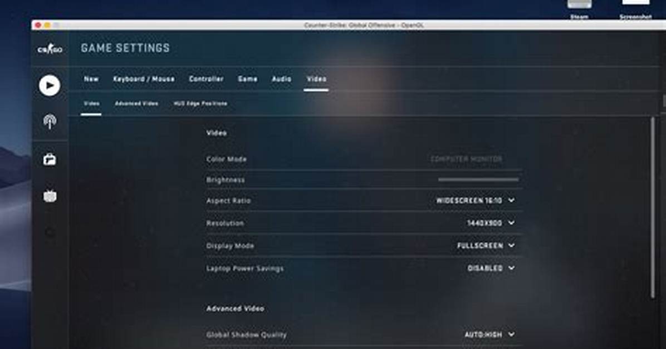666x349 pixels.
Task: Open the Advanced Video sub-tab
Action: (136, 103)
